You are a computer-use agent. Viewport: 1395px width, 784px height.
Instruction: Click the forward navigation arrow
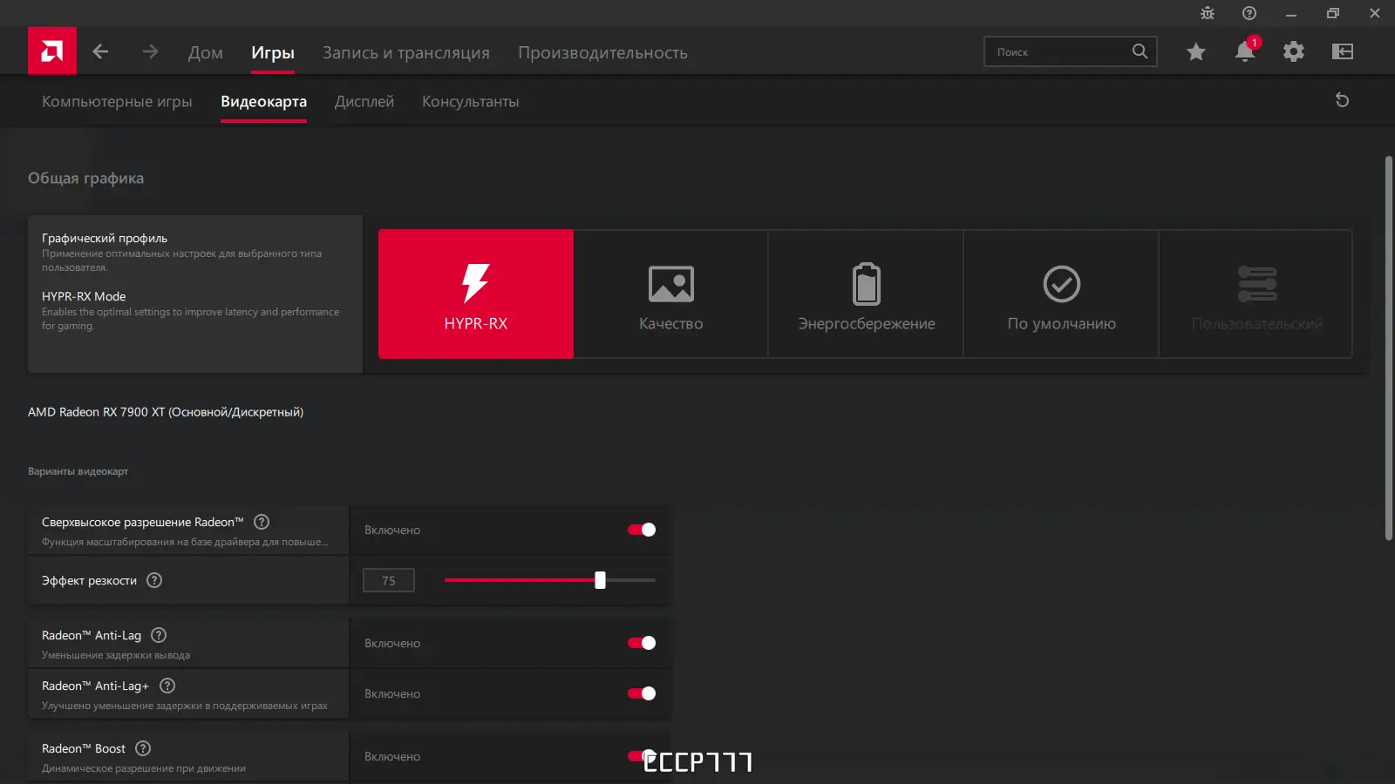click(x=150, y=51)
